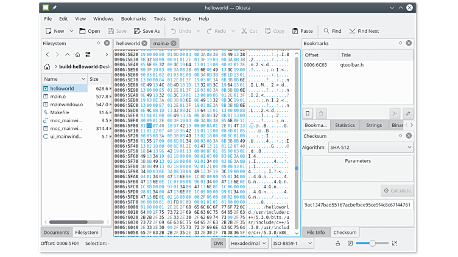Click the Find toolbar button
The height and width of the screenshot is (257, 458).
(332, 31)
